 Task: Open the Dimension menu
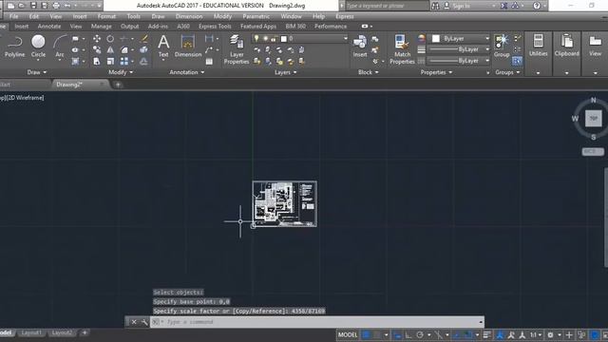[x=189, y=16]
